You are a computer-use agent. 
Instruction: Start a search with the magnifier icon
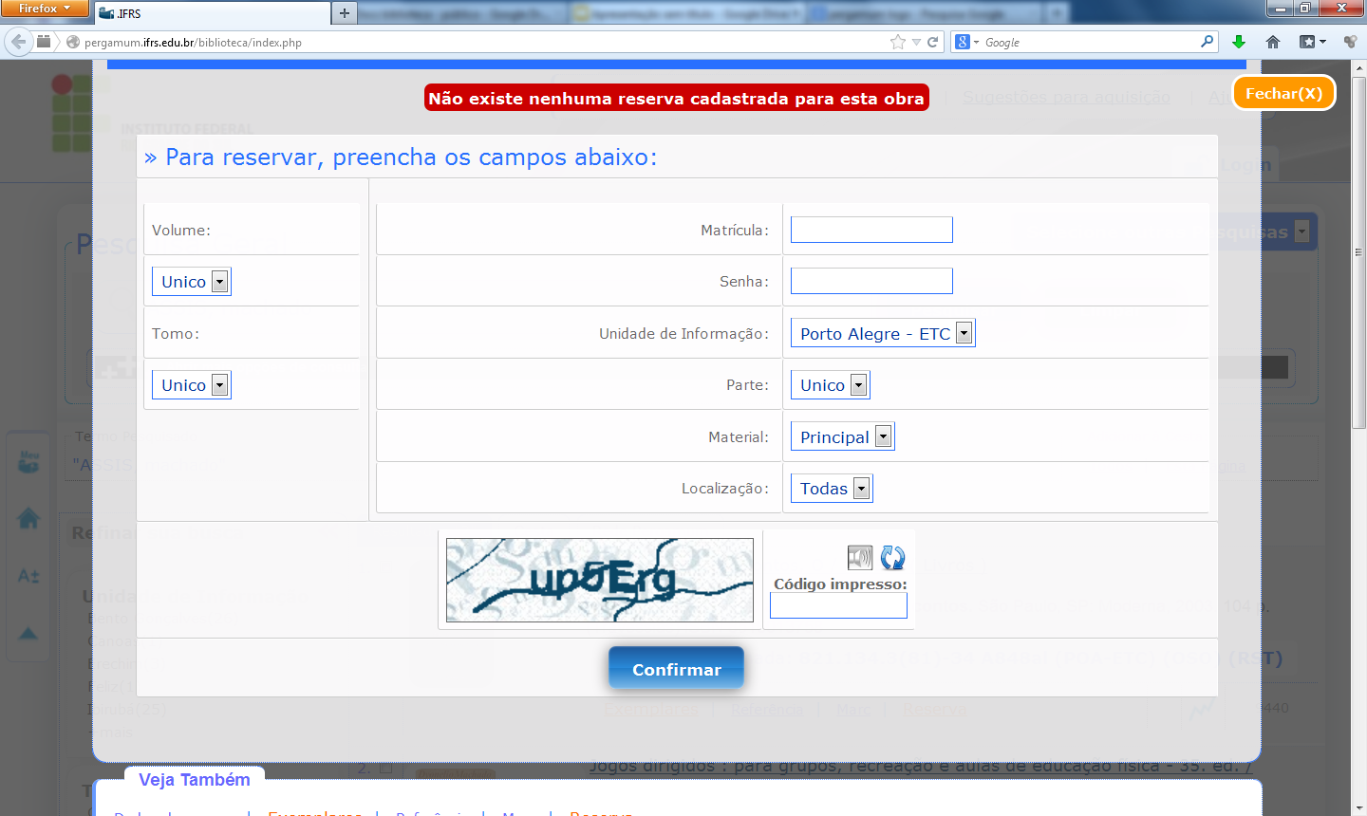coord(1207,42)
